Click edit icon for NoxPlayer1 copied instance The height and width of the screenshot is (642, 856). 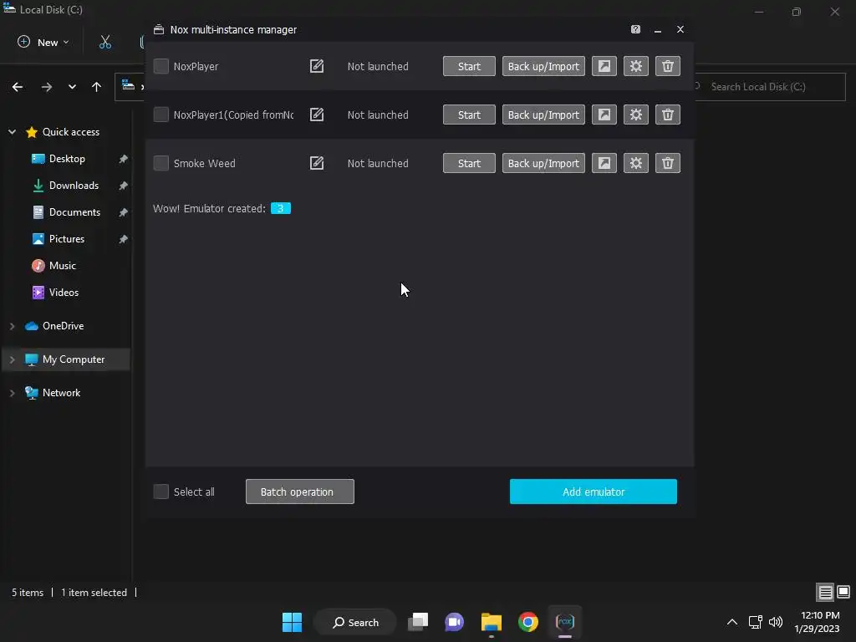coord(317,115)
